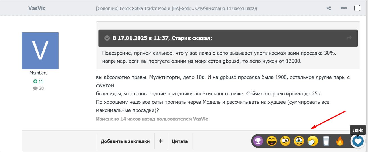Open the Forex Setka Trader topic link
Image resolution: width=368 pixels, height=152 pixels.
pyautogui.click(x=145, y=8)
